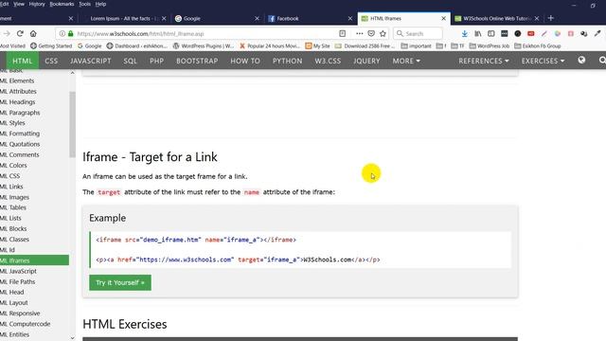The height and width of the screenshot is (341, 606).
Task: Click the Firefox Search field
Action: 418,34
